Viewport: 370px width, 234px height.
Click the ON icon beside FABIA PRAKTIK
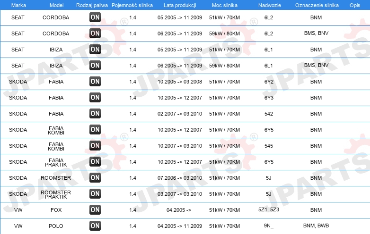click(95, 161)
